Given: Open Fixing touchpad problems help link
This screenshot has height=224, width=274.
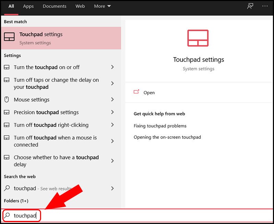Looking at the screenshot, I should coord(160,126).
